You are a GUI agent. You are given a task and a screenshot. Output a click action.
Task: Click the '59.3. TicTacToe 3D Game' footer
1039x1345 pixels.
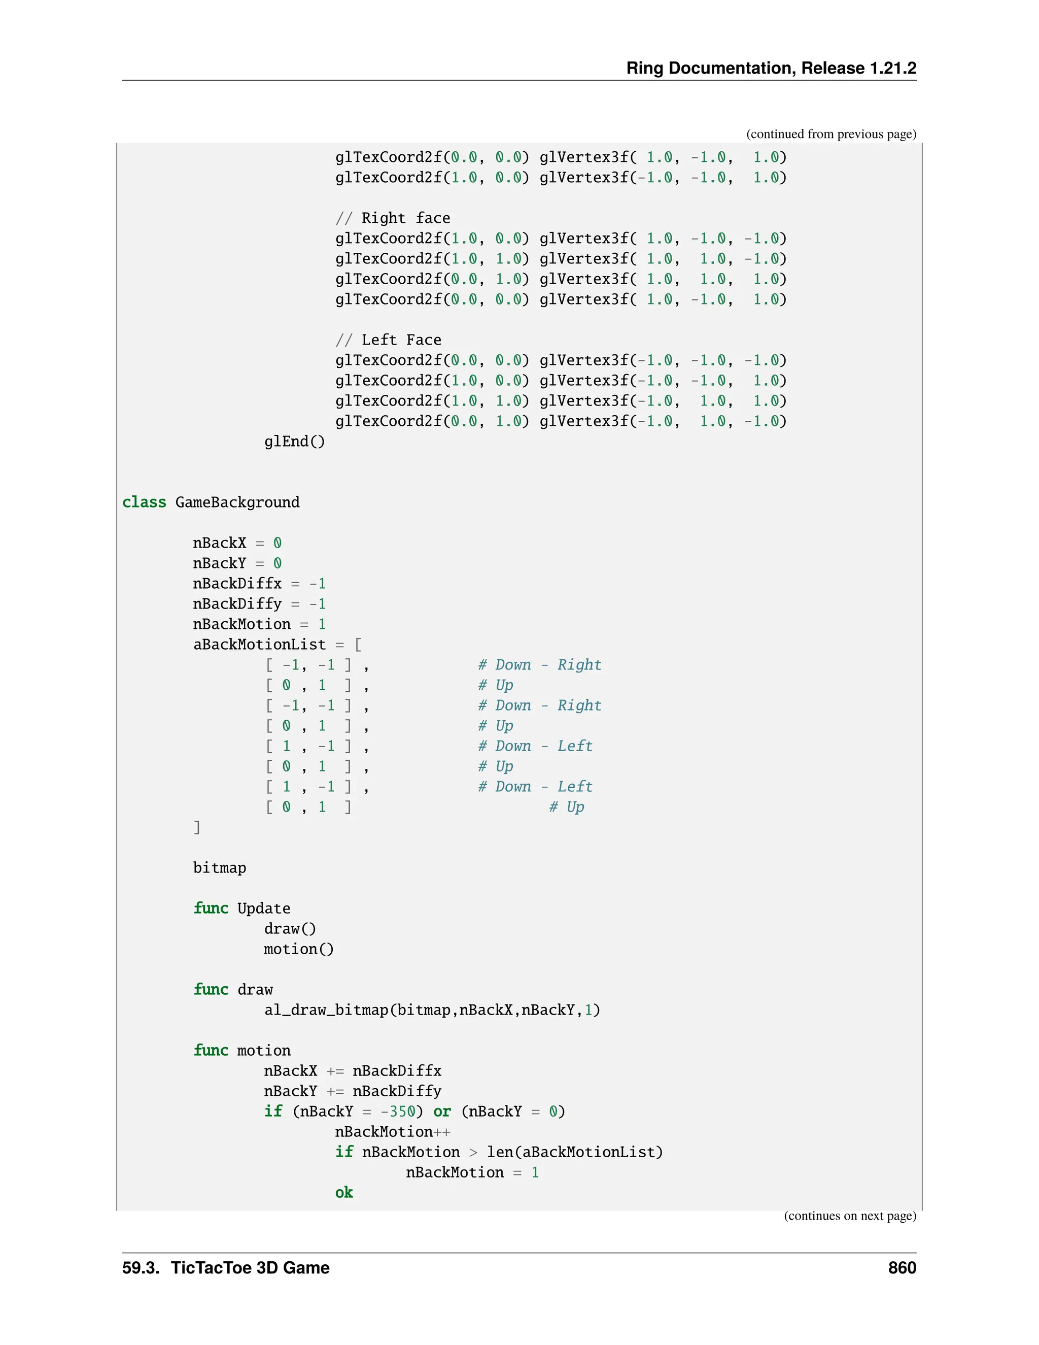225,1268
